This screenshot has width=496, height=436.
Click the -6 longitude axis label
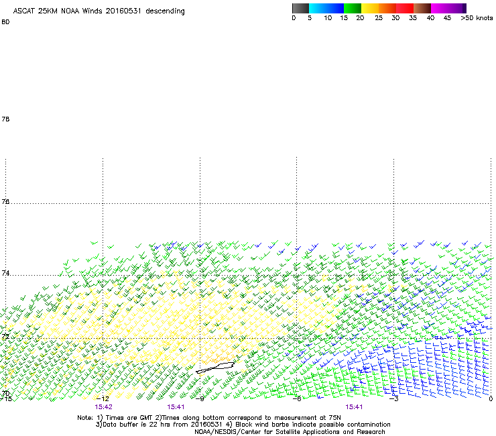[296, 398]
